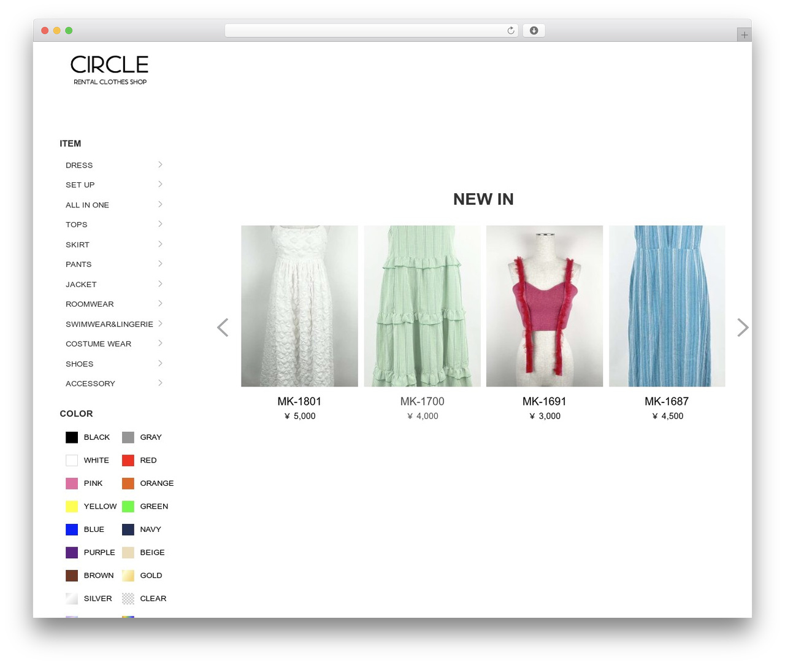
Task: Expand the SKIRT category chevron
Action: point(160,244)
